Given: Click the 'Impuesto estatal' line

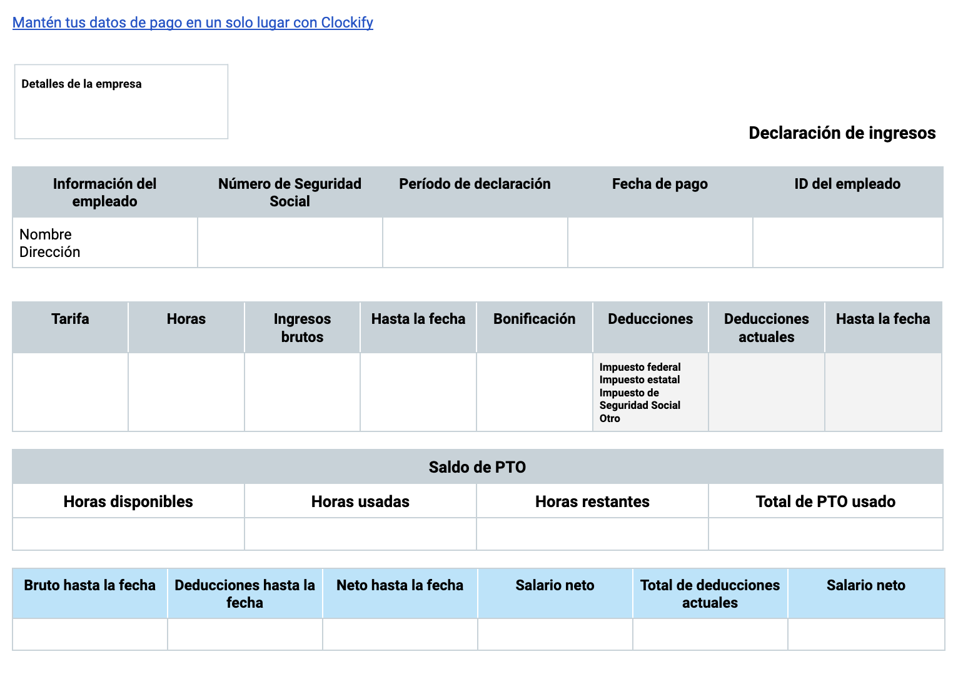Looking at the screenshot, I should tap(639, 380).
